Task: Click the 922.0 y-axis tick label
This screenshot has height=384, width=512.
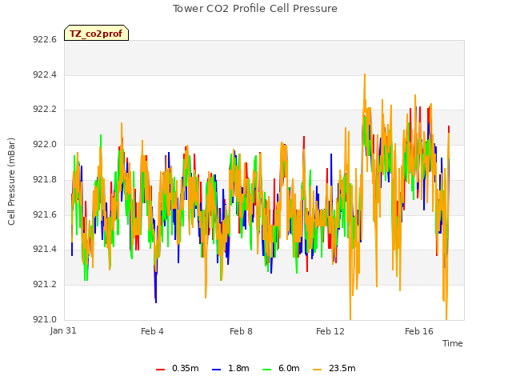Action: click(x=45, y=144)
